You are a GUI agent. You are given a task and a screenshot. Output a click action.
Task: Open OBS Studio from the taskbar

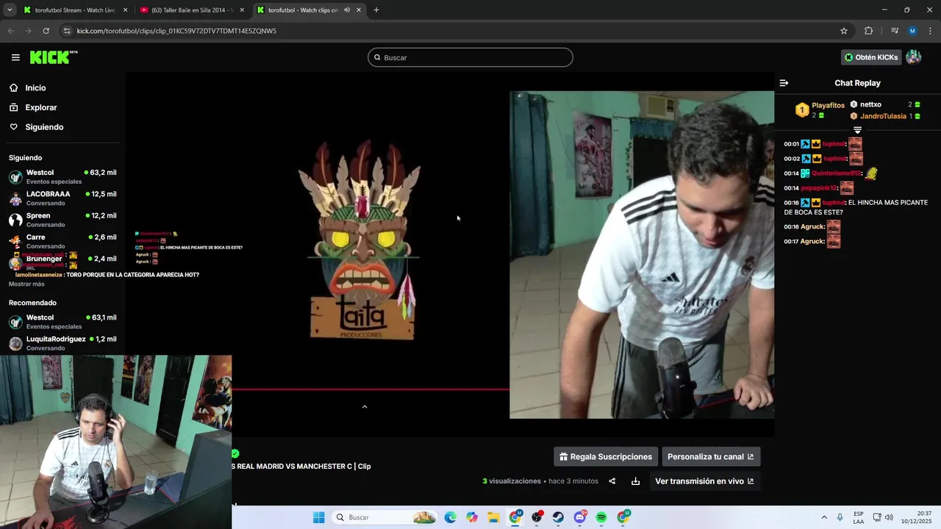537,517
